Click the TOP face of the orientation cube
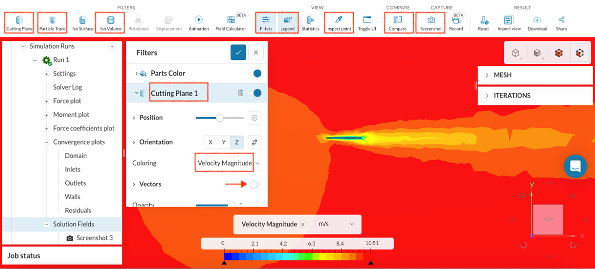 tap(548, 219)
